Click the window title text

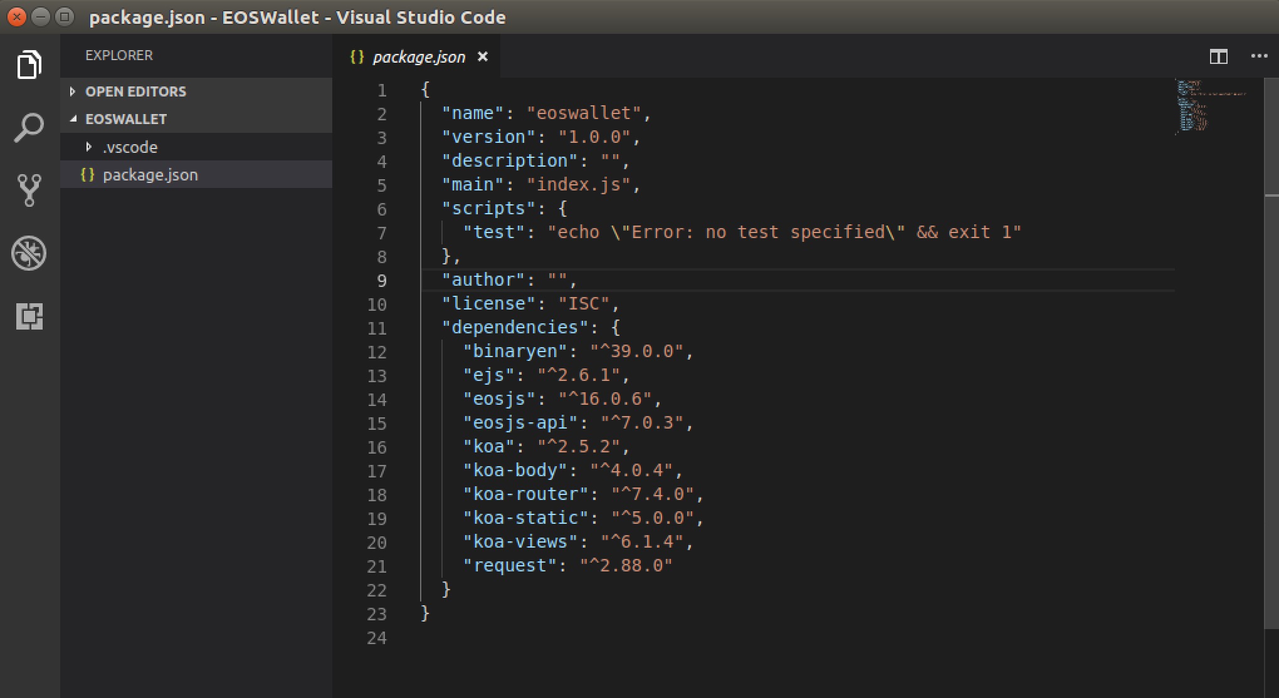(x=297, y=17)
